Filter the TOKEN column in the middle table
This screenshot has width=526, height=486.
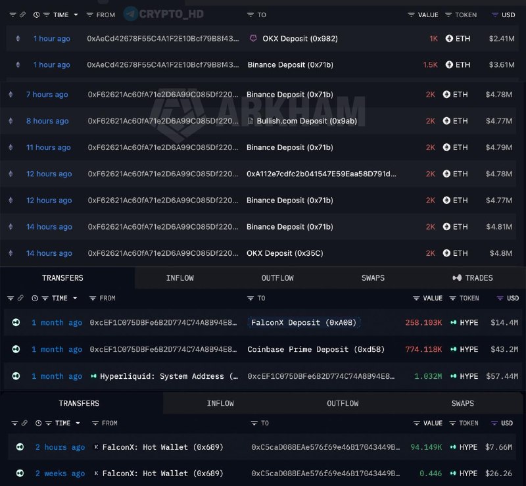click(x=452, y=298)
